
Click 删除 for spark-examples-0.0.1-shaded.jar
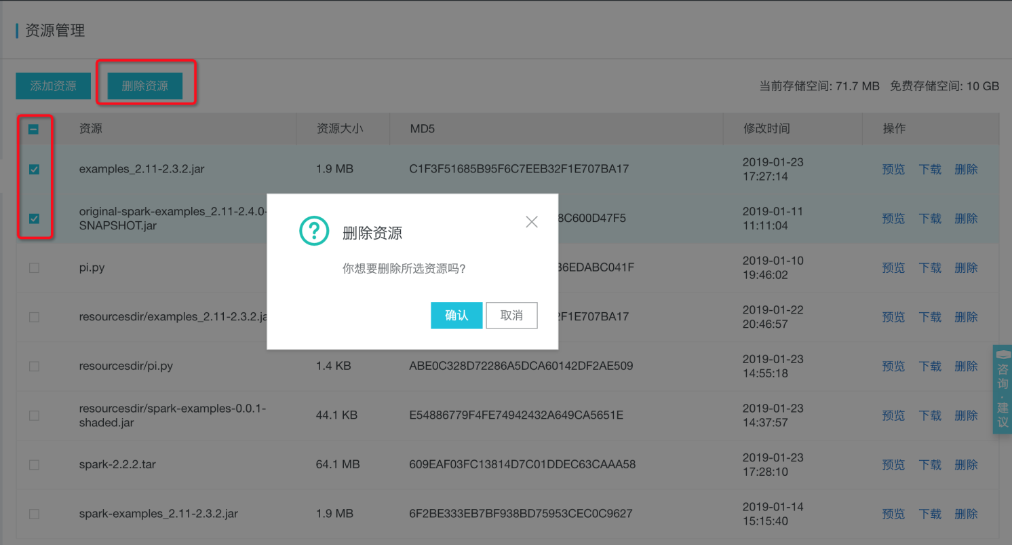click(x=967, y=415)
